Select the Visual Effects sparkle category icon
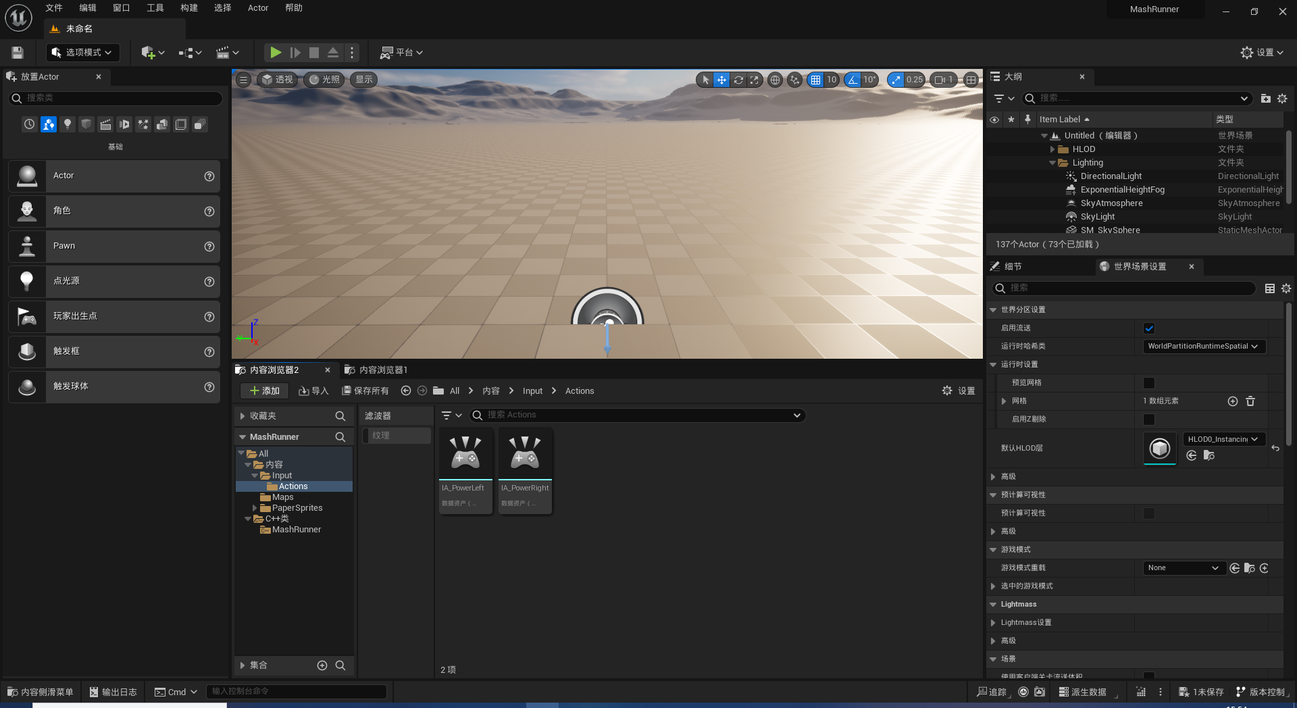Image resolution: width=1297 pixels, height=708 pixels. [143, 124]
